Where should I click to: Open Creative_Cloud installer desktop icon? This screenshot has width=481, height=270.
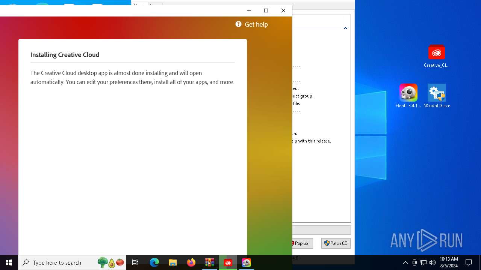pyautogui.click(x=436, y=56)
